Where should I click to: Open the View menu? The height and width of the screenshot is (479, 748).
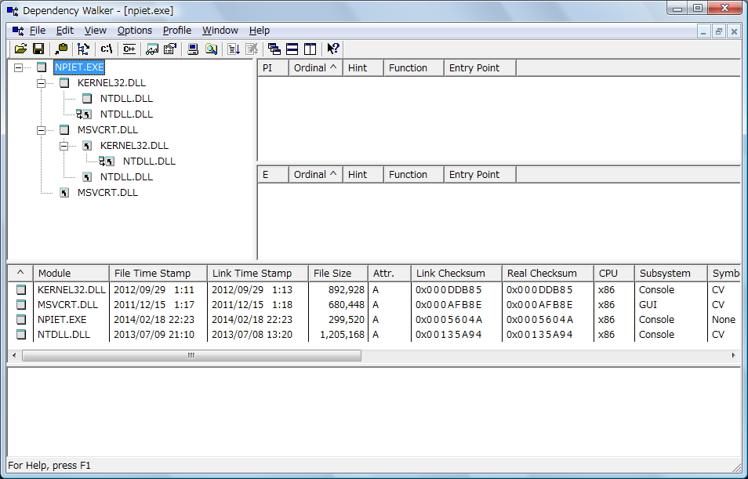96,31
